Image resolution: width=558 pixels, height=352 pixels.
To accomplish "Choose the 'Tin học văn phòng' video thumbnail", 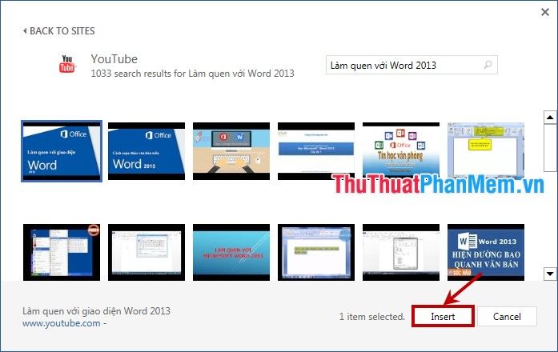I will (401, 150).
